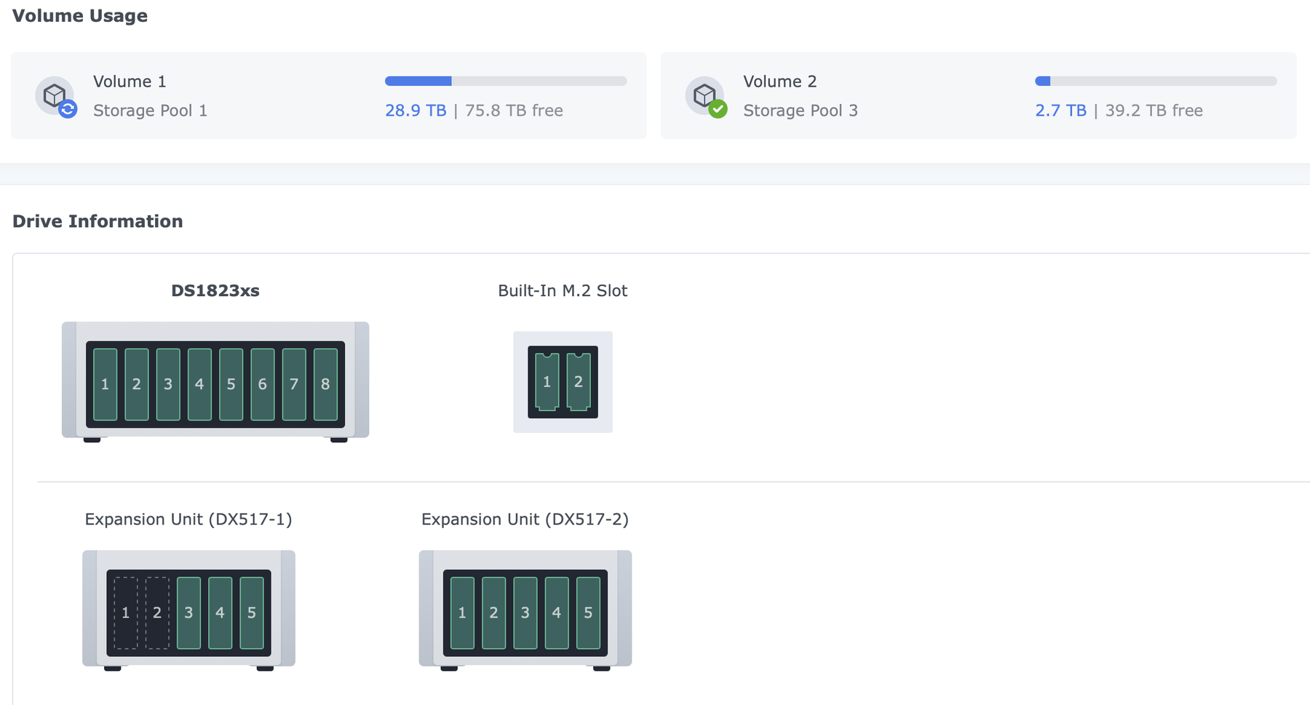Click the Volume 2 usage progress bar
Viewport: 1310px width, 705px height.
pos(1156,81)
